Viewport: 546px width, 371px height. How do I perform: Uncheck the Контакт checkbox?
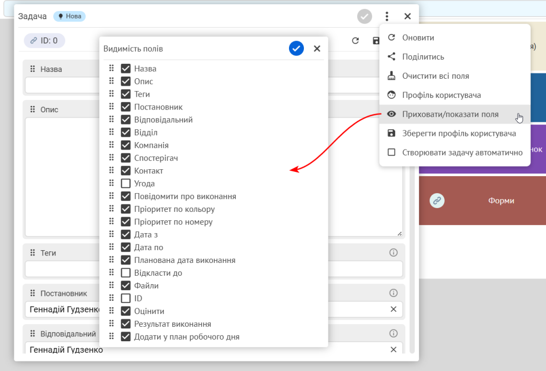click(x=126, y=171)
